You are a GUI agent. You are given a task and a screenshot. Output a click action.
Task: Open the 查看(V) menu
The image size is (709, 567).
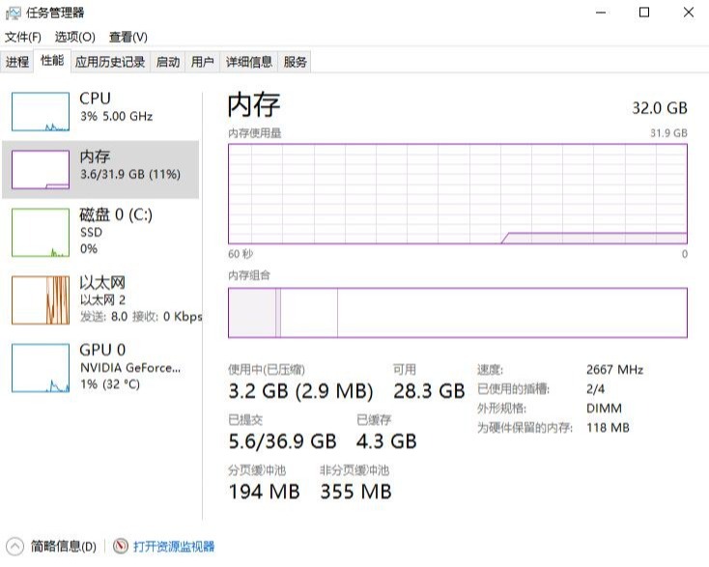pyautogui.click(x=128, y=37)
